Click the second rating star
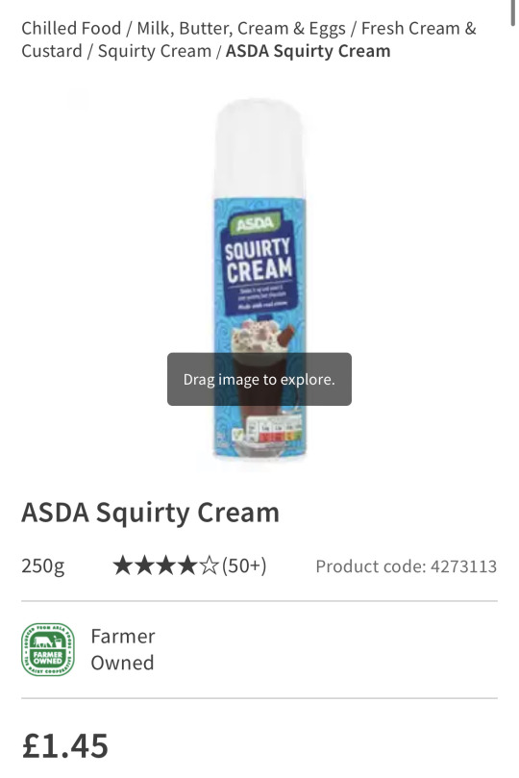 (144, 565)
